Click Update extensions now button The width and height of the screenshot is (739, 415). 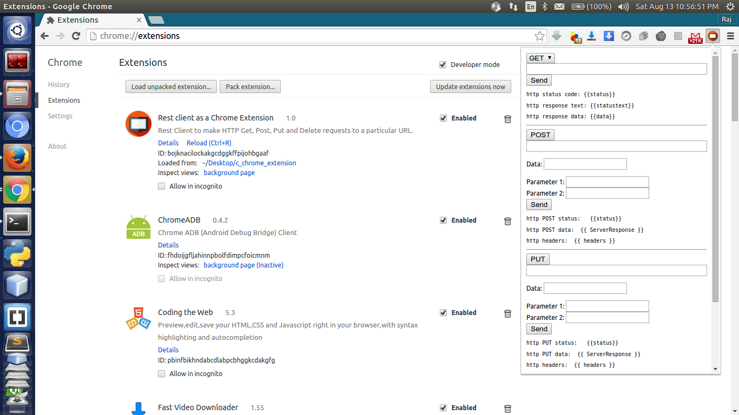click(x=471, y=86)
